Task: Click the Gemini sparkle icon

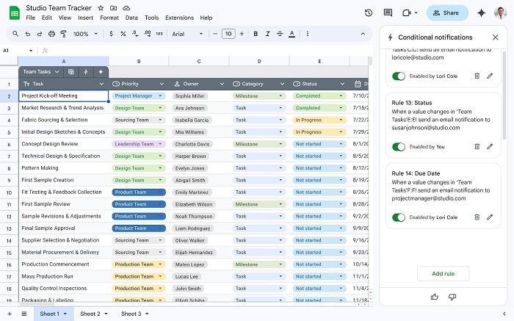Action: (x=482, y=12)
